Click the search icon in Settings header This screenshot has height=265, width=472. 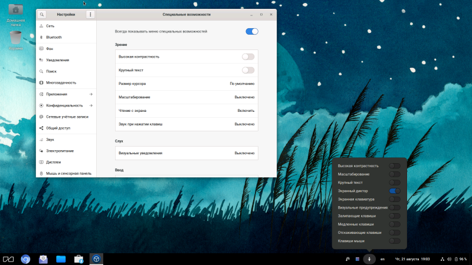click(42, 14)
